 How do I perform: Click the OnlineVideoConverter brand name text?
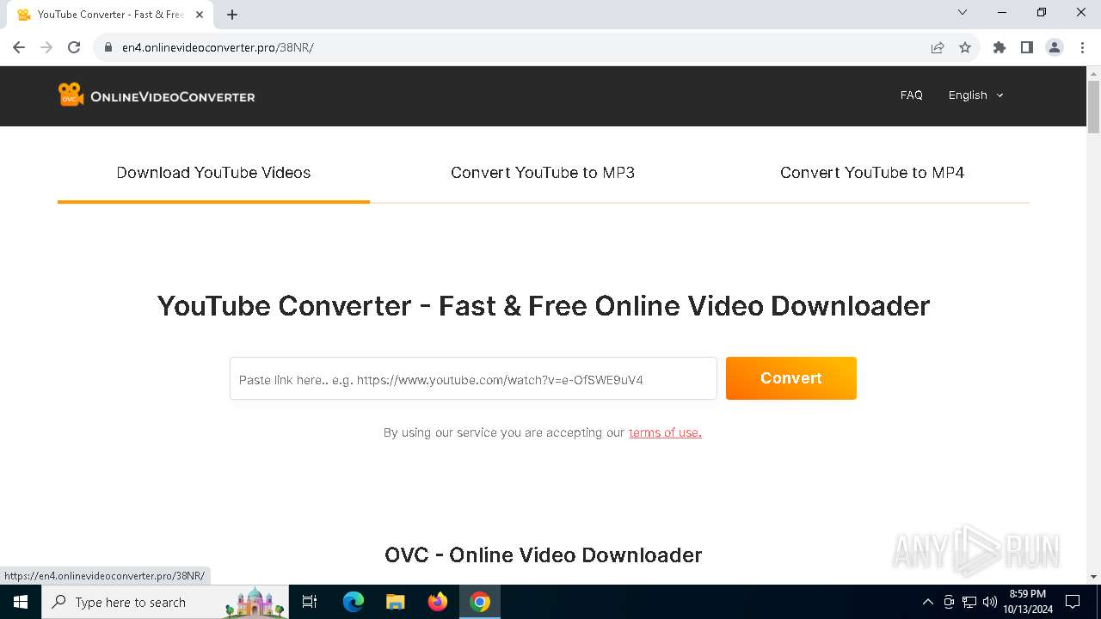(172, 96)
